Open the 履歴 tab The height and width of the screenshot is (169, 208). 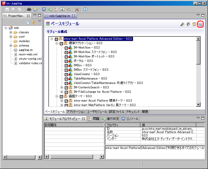point(145,112)
